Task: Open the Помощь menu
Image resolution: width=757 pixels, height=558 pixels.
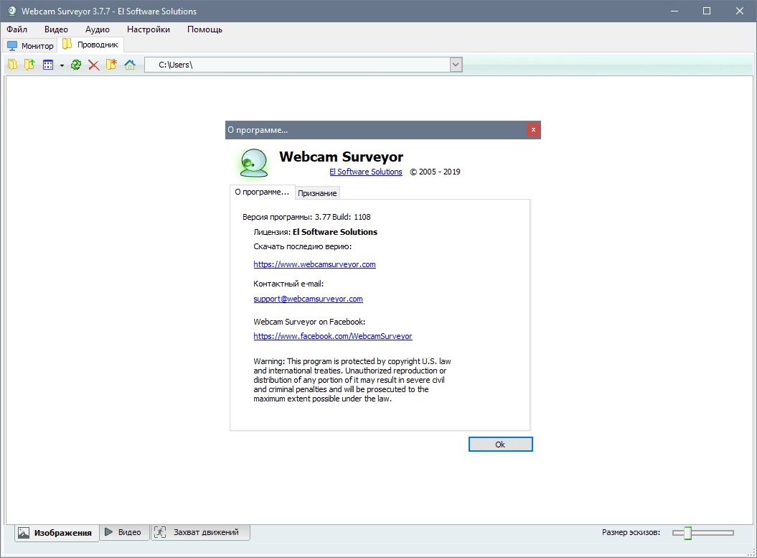Action: click(x=204, y=29)
